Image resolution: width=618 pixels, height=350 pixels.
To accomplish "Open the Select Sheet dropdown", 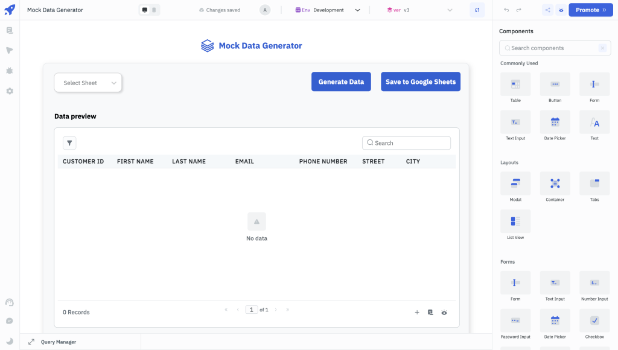I will pos(88,83).
